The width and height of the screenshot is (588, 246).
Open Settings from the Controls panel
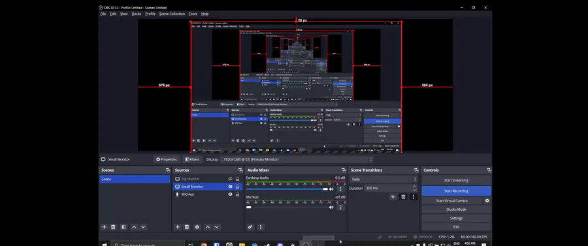coord(456,219)
